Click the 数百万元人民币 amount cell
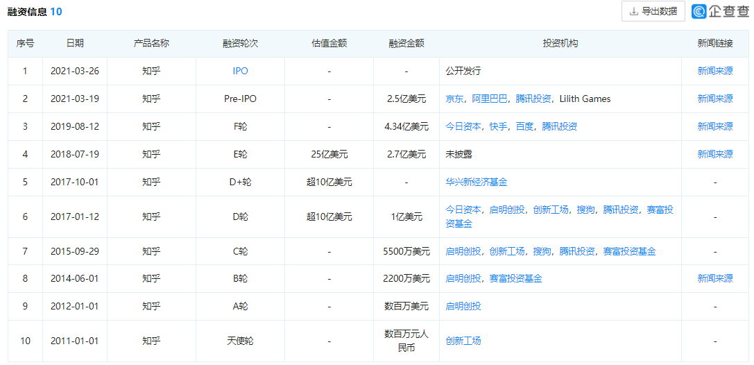This screenshot has width=754, height=365. 406,341
